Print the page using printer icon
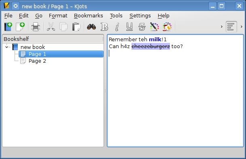 pos(36,27)
